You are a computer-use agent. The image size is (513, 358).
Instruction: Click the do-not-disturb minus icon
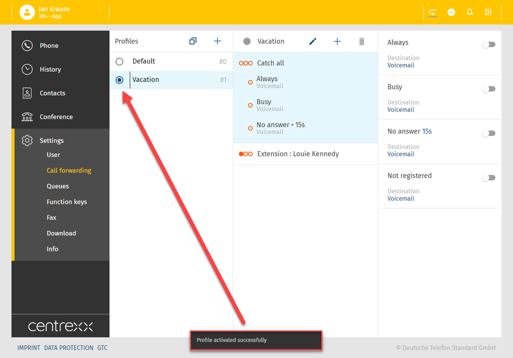(x=451, y=12)
